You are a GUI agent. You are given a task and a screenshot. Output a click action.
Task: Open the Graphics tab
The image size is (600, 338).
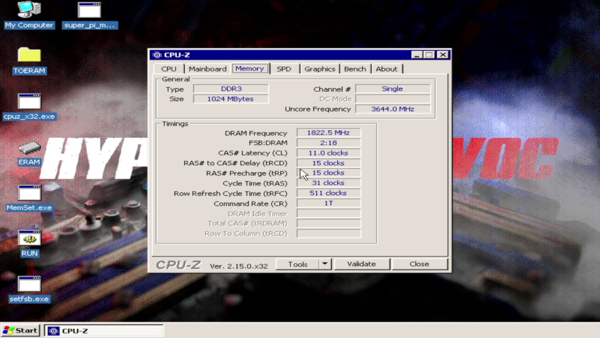tap(320, 69)
